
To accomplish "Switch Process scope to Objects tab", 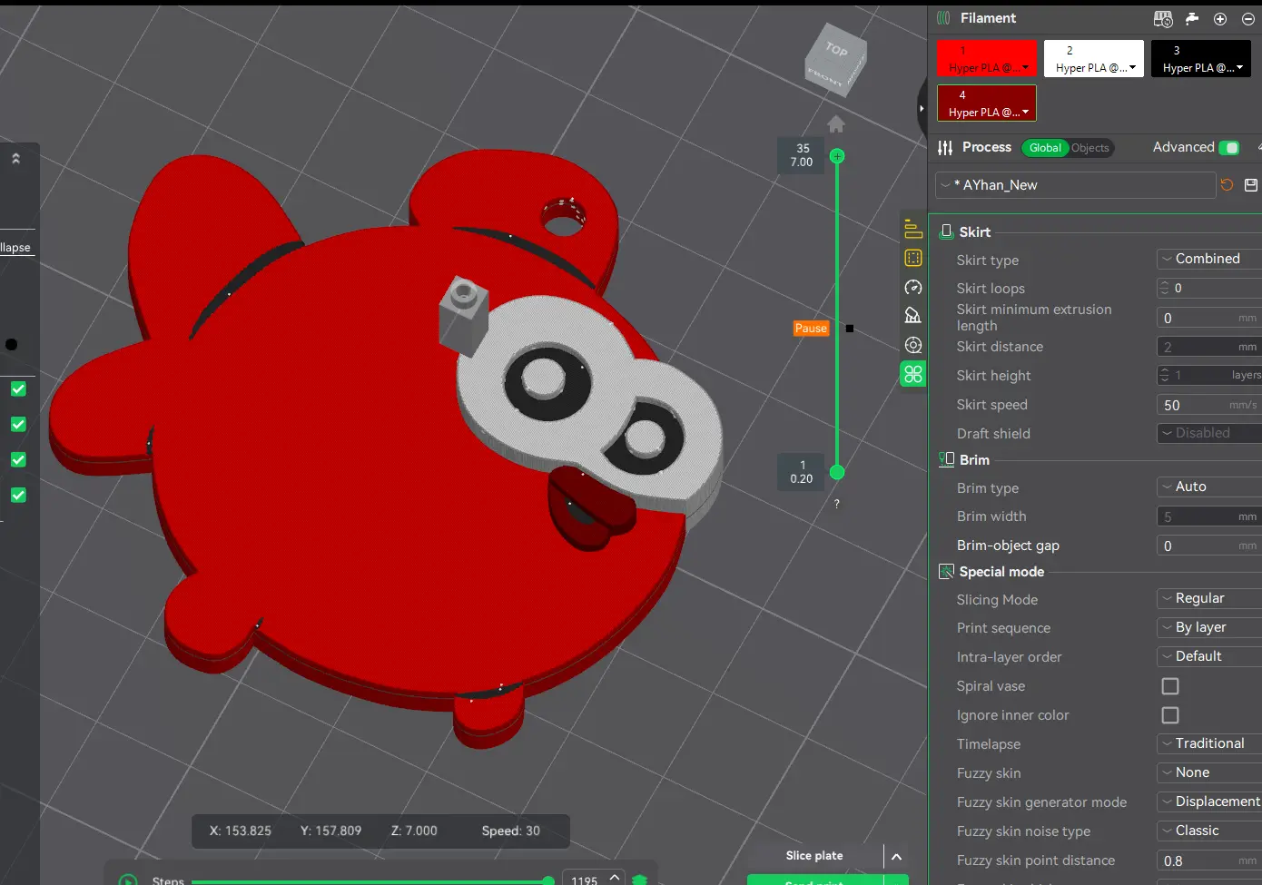I will pyautogui.click(x=1090, y=148).
